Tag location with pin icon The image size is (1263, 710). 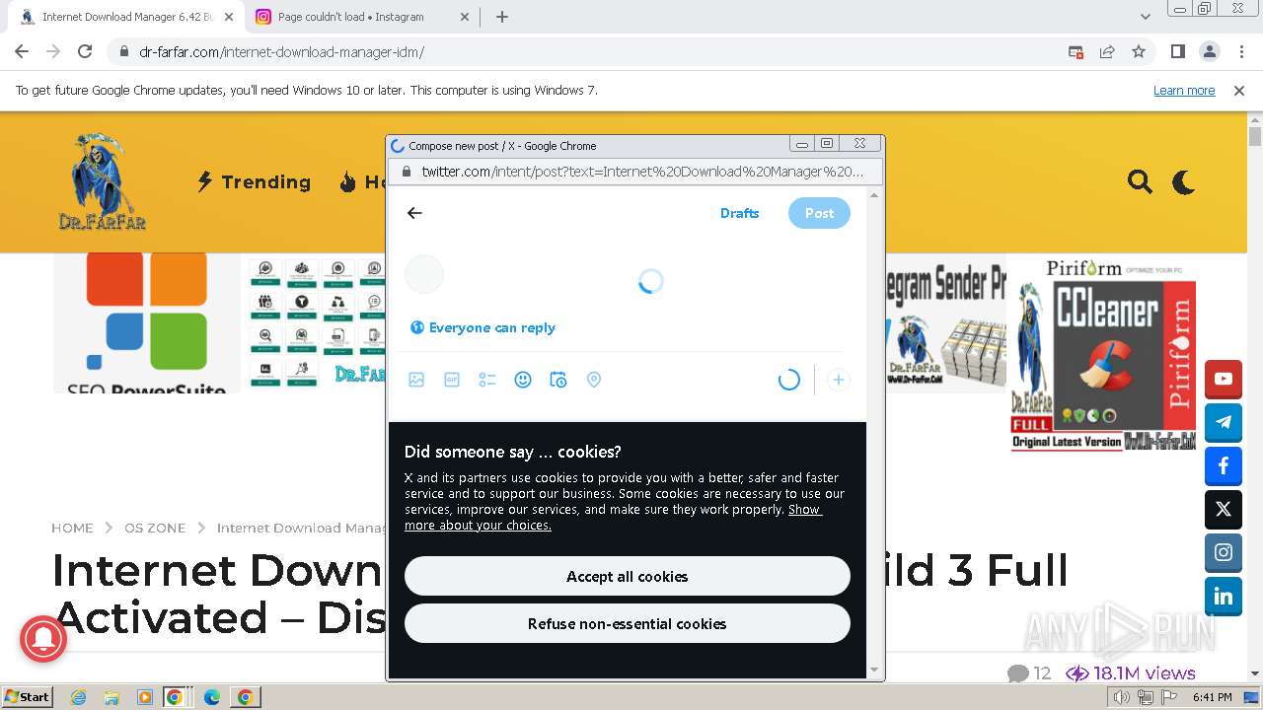(x=594, y=380)
